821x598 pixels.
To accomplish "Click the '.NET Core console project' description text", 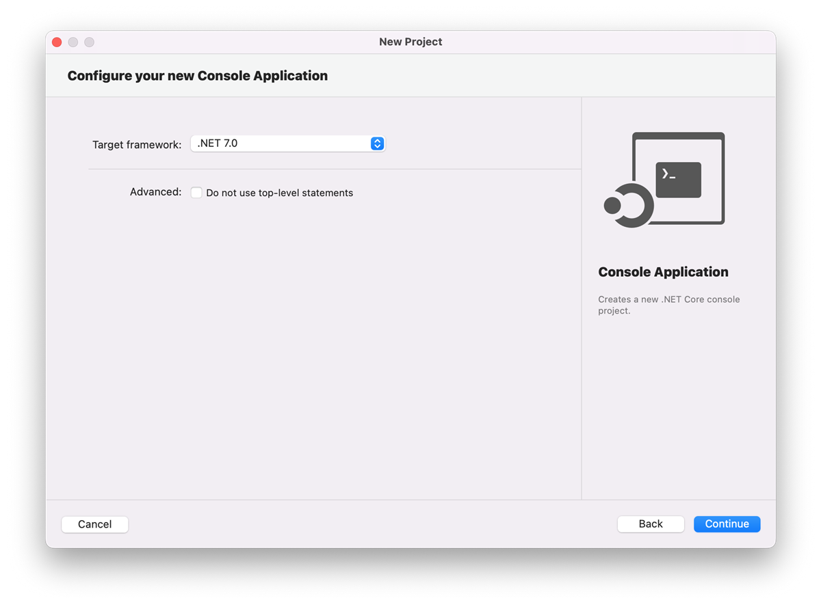I will pyautogui.click(x=668, y=305).
